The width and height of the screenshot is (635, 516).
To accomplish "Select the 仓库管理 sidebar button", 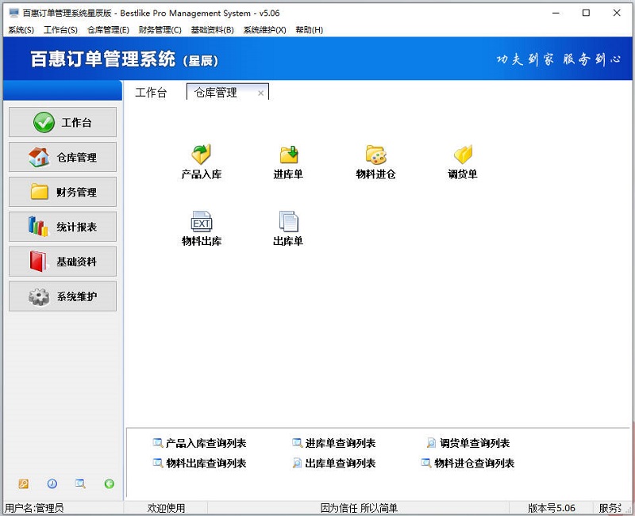I will [62, 157].
